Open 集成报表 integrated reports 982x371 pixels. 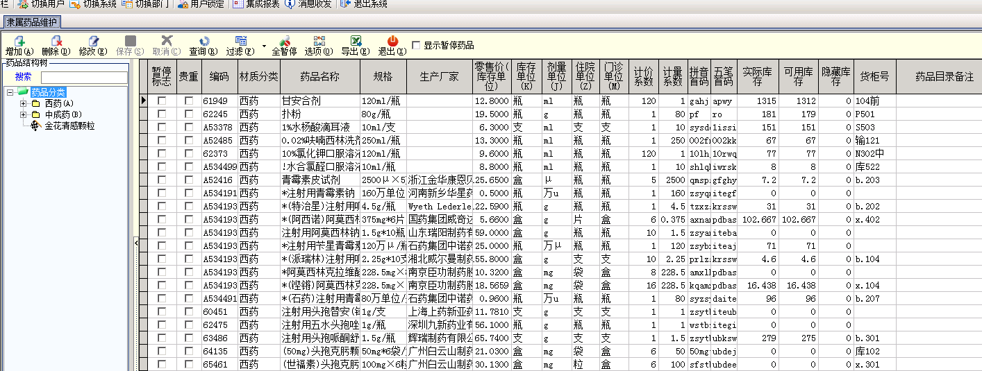[256, 4]
